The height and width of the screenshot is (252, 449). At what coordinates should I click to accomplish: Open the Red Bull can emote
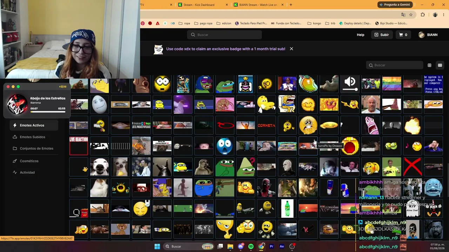click(x=329, y=187)
